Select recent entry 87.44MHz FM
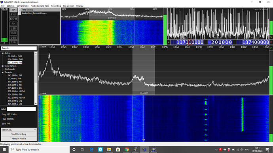This screenshot has height=153, width=273. 15,78
